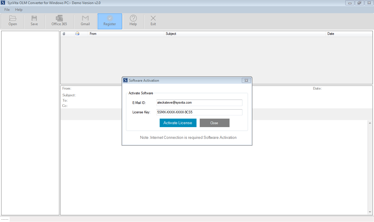Click the preview scrollbar up arrow
Image resolution: width=374 pixels, height=222 pixels.
coord(370,123)
